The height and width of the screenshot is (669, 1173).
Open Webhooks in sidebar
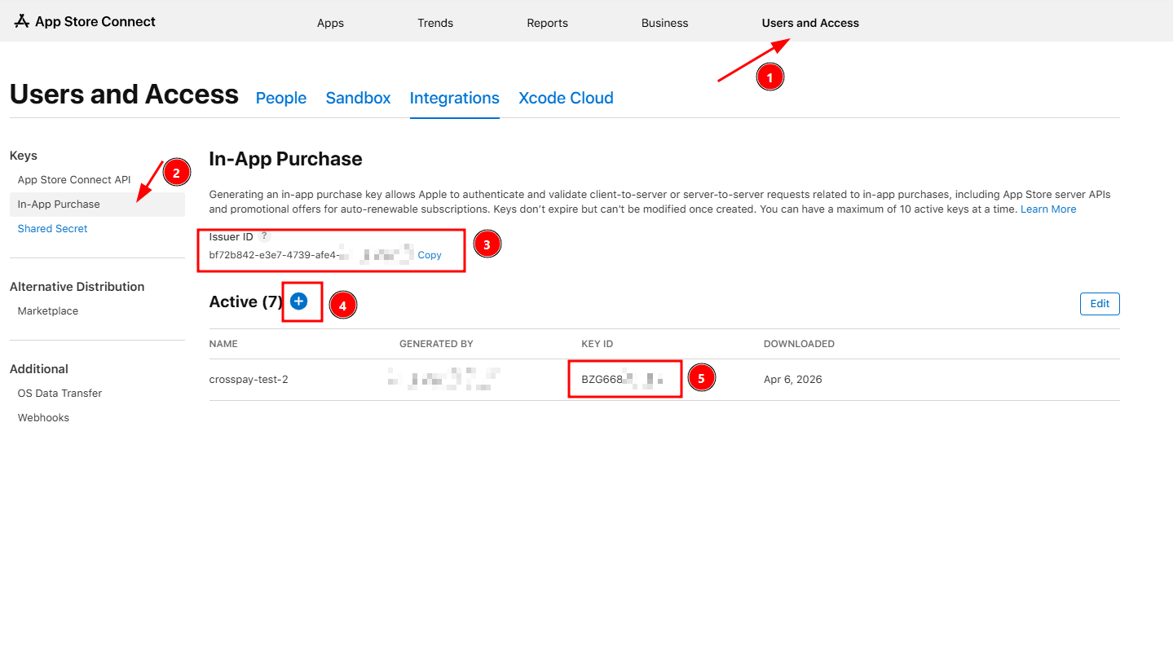click(x=43, y=418)
